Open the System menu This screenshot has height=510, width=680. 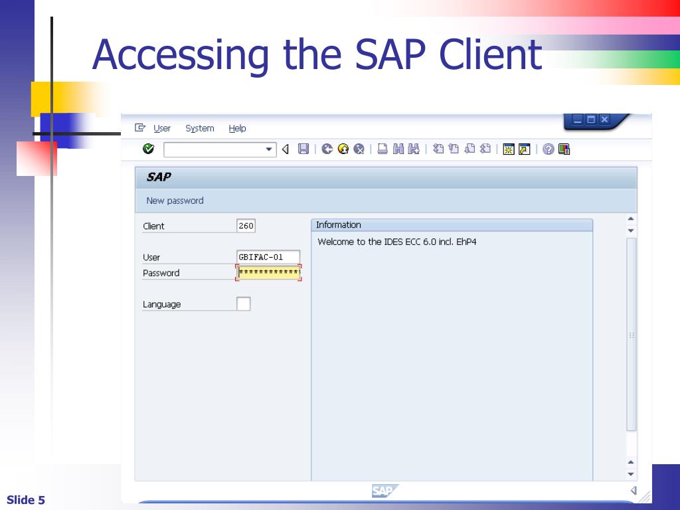pos(200,128)
